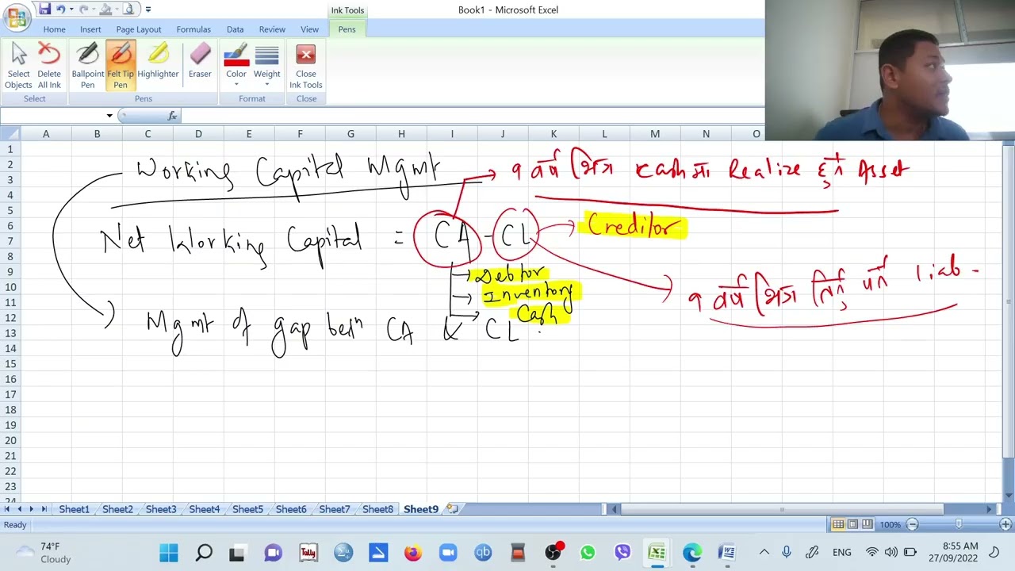
Task: Open ink Weight dropdown
Action: coord(267,66)
